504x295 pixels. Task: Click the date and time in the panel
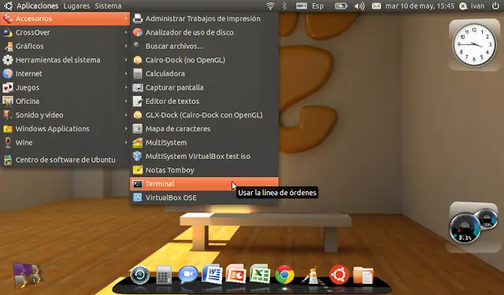coord(420,6)
